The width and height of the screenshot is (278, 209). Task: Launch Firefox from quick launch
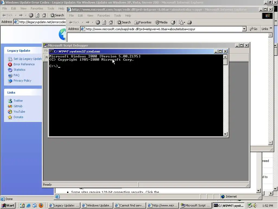pos(41,205)
